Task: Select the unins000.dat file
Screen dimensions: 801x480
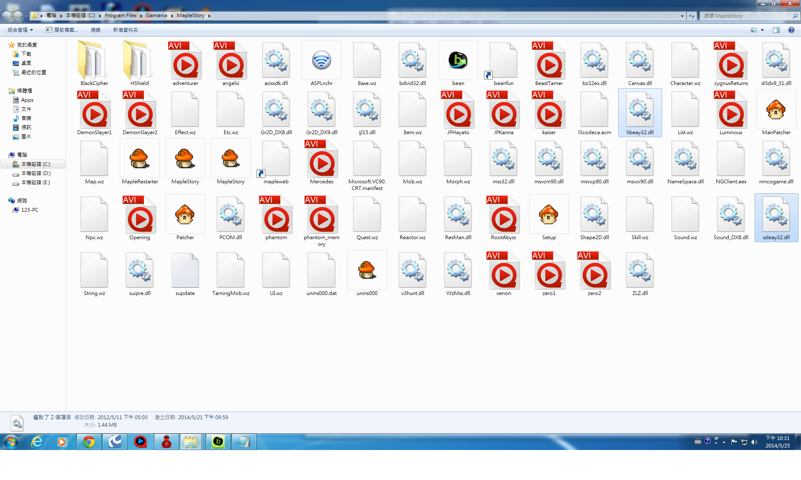Action: point(321,273)
